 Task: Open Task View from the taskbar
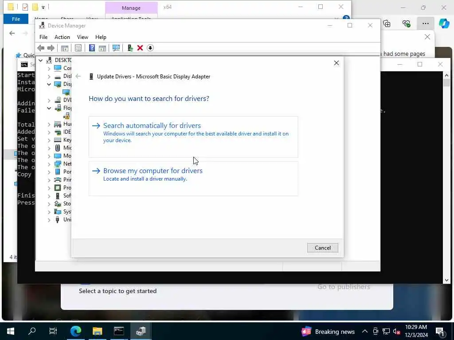click(x=53, y=331)
